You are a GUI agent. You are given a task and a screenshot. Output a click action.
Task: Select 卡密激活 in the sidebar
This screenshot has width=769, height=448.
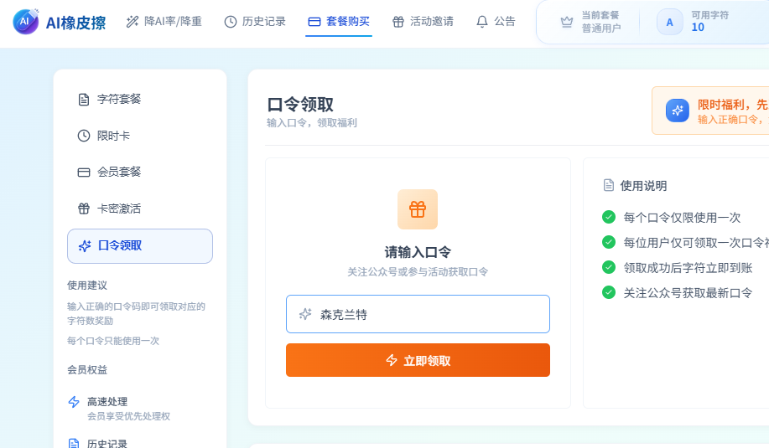pyautogui.click(x=140, y=209)
